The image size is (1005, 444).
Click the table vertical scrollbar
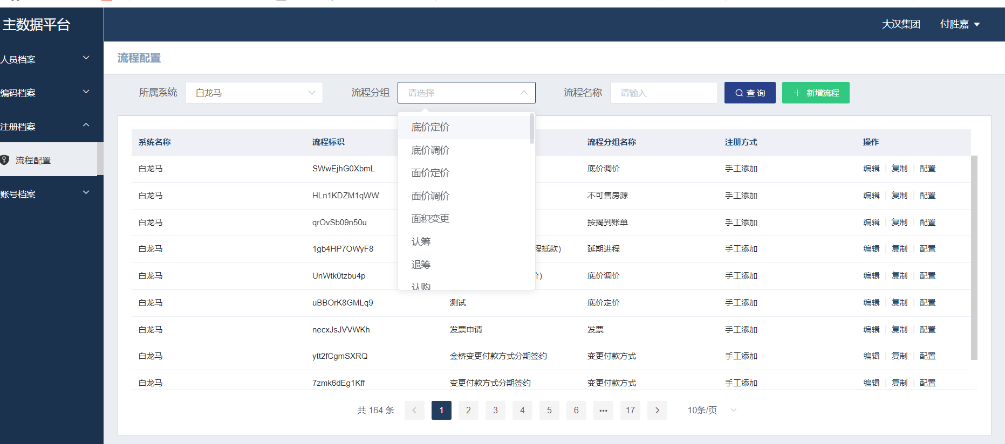pos(974,257)
